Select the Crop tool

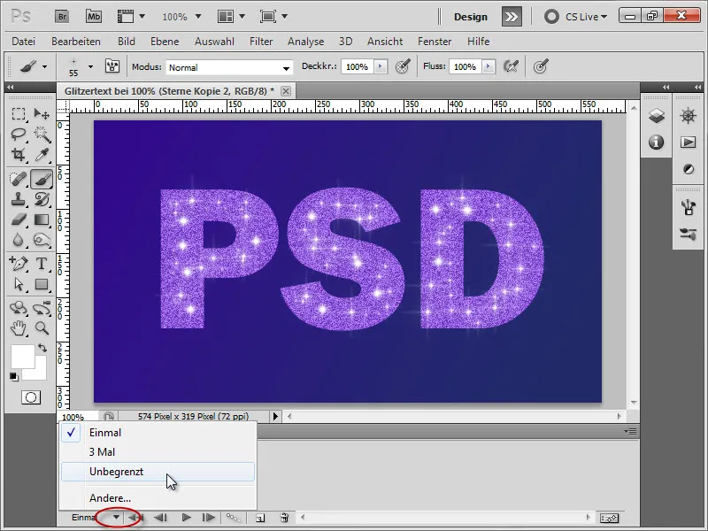pos(19,155)
